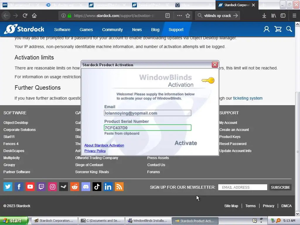Open Stardock TikTok icon
The width and height of the screenshot is (300, 225).
pyautogui.click(x=97, y=187)
